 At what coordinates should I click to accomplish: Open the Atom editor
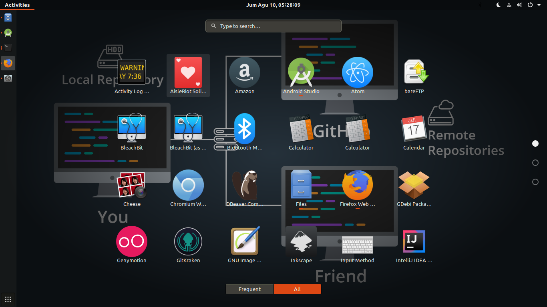point(358,76)
